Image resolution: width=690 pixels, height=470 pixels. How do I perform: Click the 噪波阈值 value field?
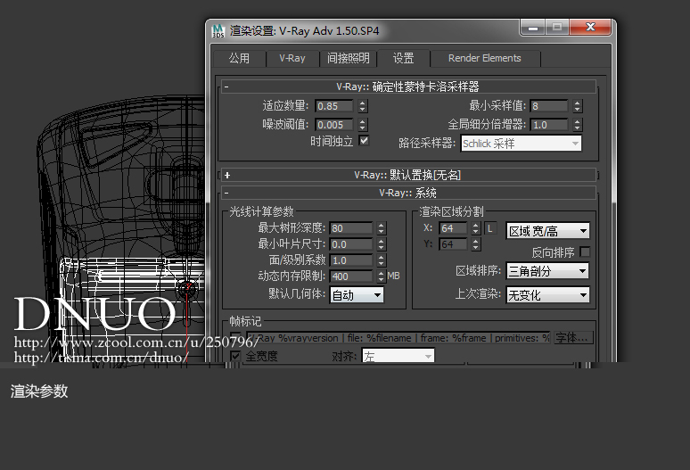pyautogui.click(x=334, y=125)
